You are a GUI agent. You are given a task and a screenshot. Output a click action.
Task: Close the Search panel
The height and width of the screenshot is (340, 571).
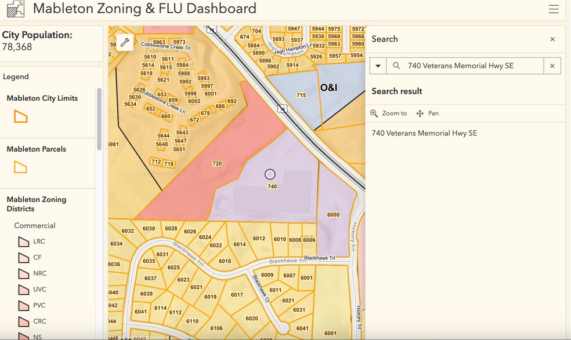[x=552, y=39]
